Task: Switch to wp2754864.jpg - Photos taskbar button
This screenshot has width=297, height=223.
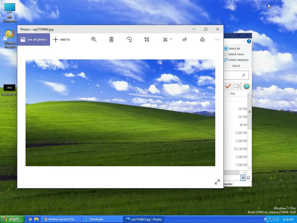Action: 144,219
